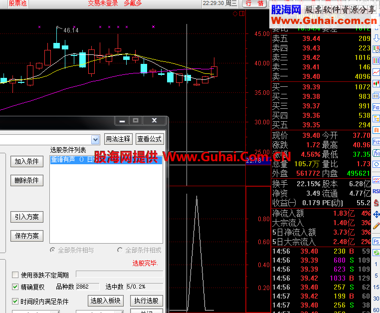Click the red split-window icon above chart
This screenshot has width=380, height=313.
(x=242, y=13)
